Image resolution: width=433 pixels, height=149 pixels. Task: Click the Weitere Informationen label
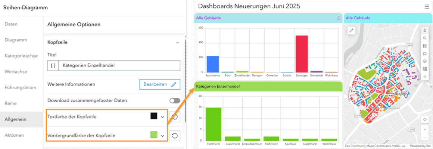click(71, 84)
